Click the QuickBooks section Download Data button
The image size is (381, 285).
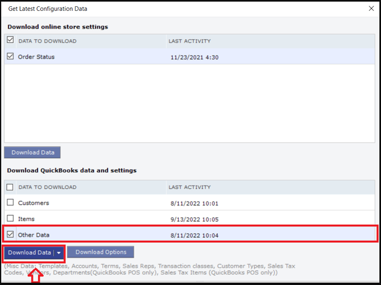(30, 253)
